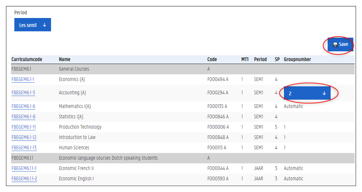Click the FBEGEM6.1-11 Production Technology link
This screenshot has height=192, width=362.
[23, 127]
